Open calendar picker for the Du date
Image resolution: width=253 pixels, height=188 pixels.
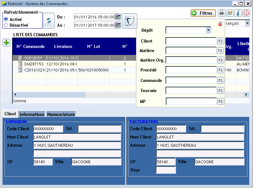click(x=118, y=17)
